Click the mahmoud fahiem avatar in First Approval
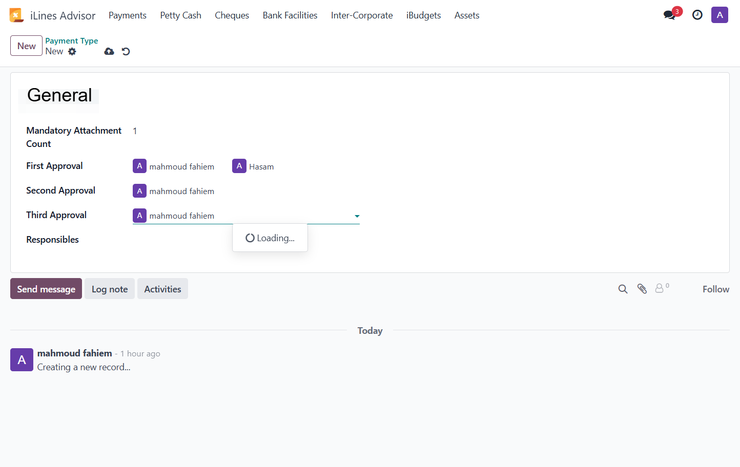The width and height of the screenshot is (740, 467). (x=139, y=166)
